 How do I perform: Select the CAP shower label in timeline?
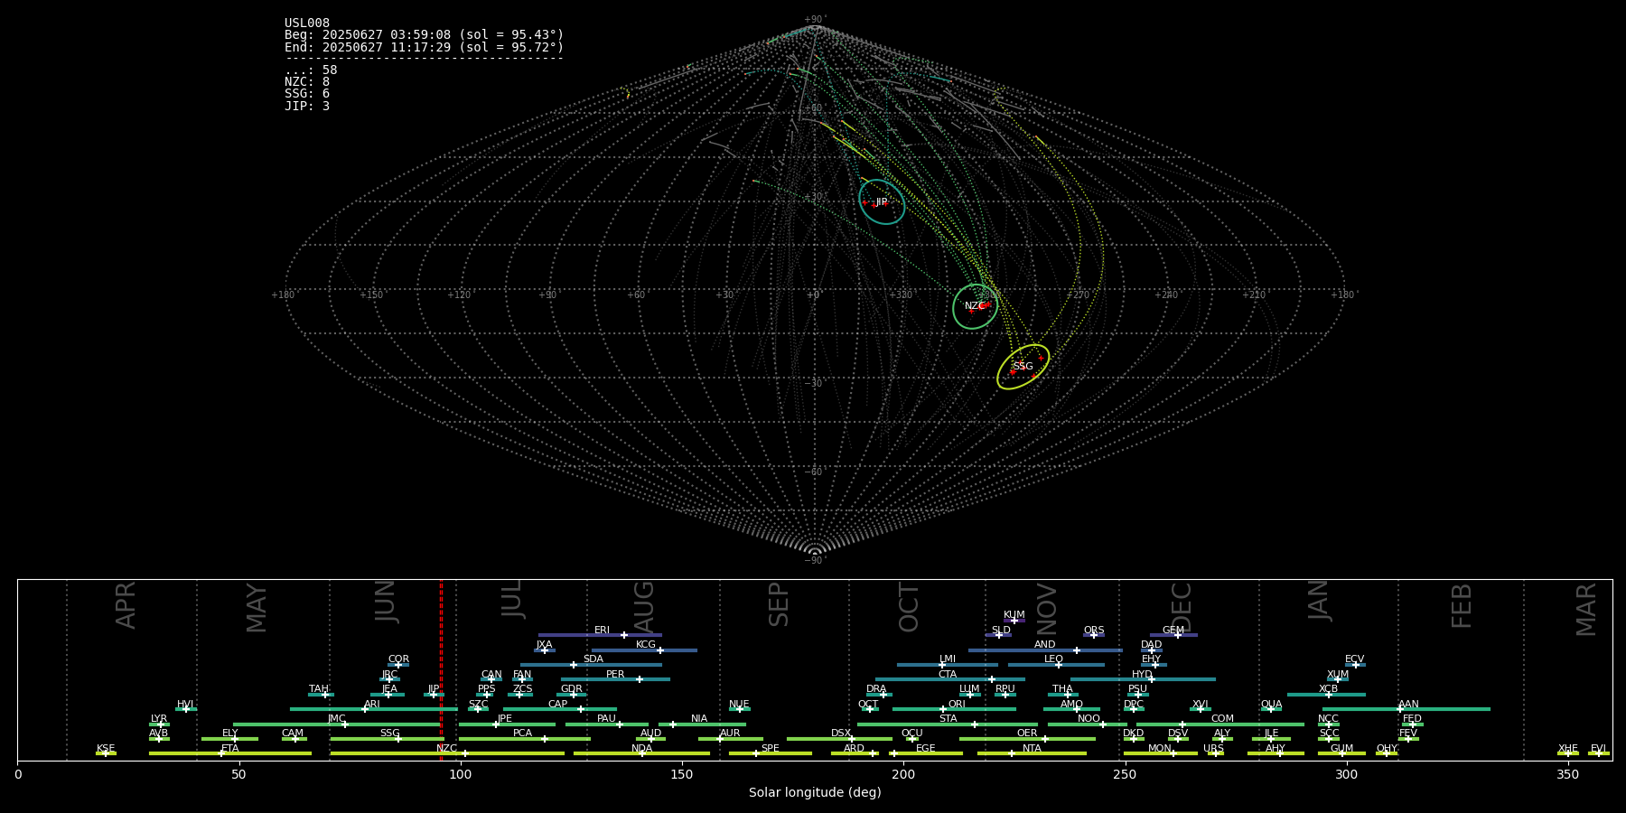pyautogui.click(x=558, y=705)
